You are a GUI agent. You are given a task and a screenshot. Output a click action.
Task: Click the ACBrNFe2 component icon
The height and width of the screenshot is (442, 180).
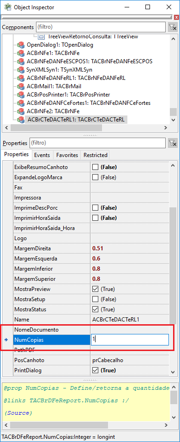(x=21, y=111)
